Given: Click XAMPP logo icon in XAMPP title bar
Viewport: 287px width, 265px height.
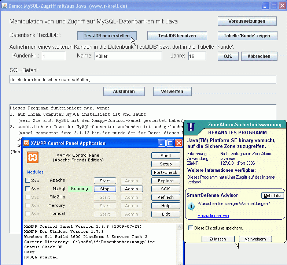Looking at the screenshot, I should click(26, 143).
